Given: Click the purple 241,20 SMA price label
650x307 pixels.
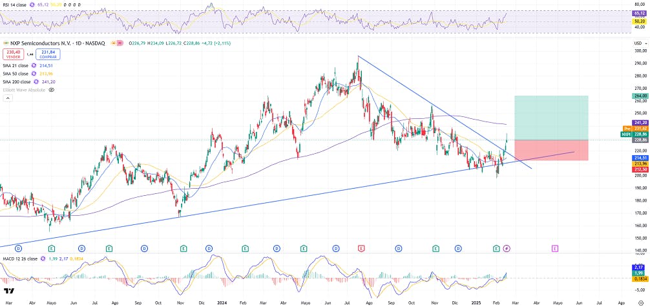Looking at the screenshot, I should point(639,123).
